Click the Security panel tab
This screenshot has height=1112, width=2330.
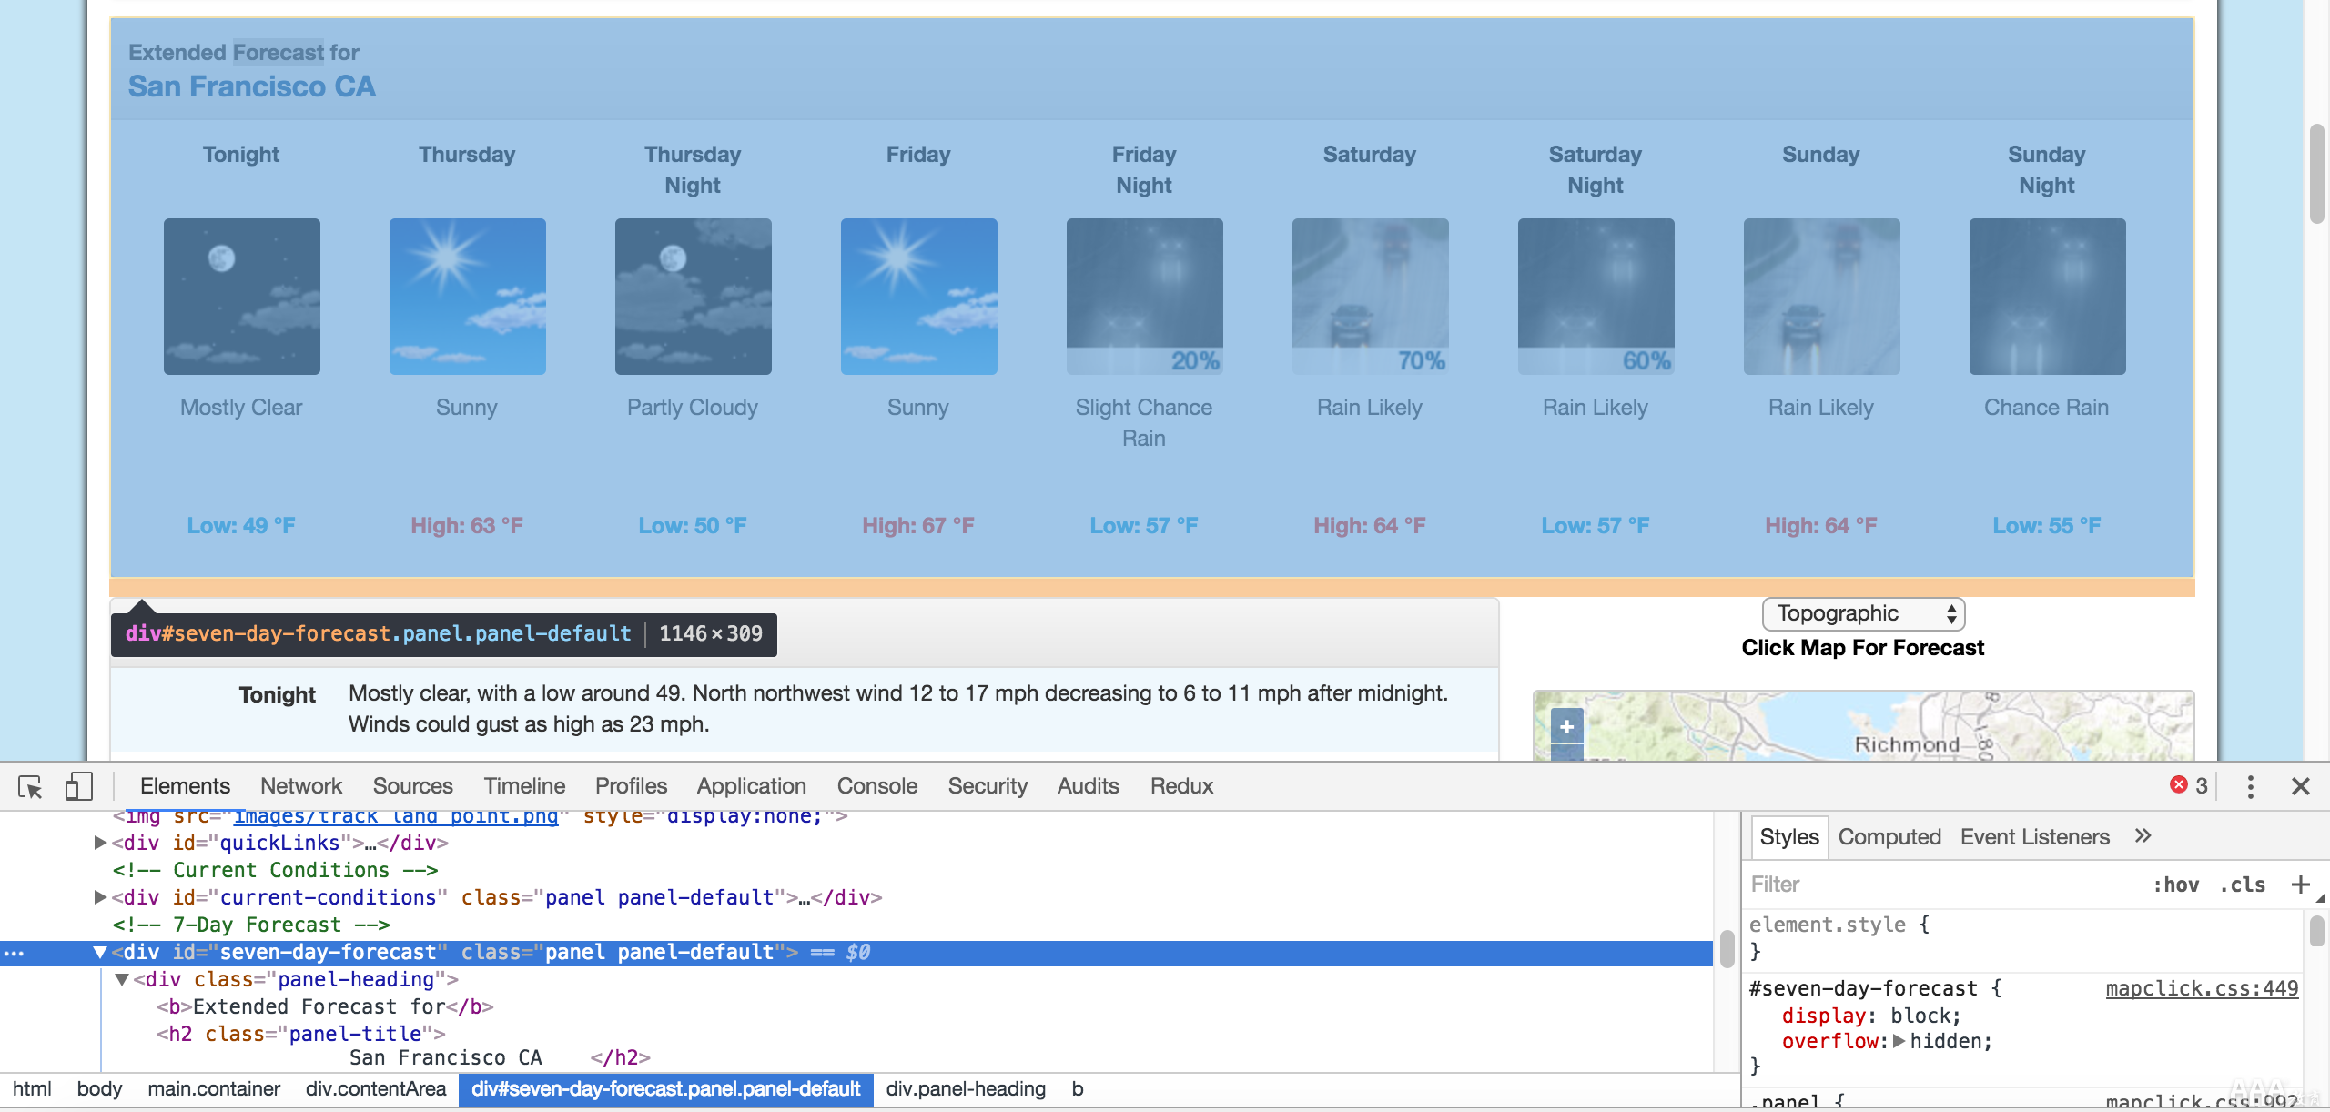pos(987,785)
